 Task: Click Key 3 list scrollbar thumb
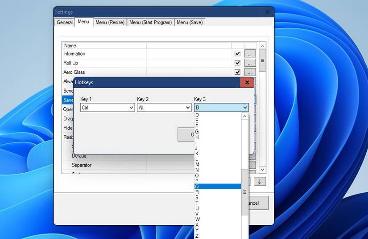coord(244,192)
